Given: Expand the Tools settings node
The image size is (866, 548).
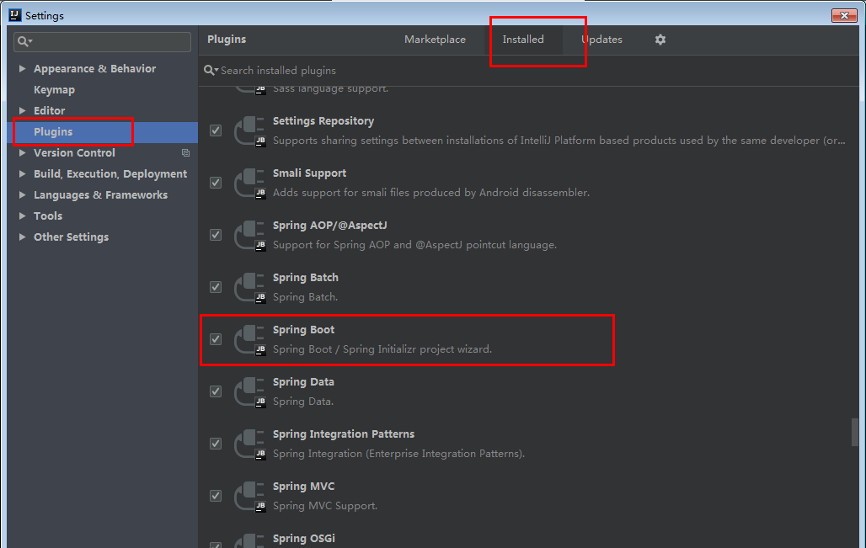Looking at the screenshot, I should (22, 215).
